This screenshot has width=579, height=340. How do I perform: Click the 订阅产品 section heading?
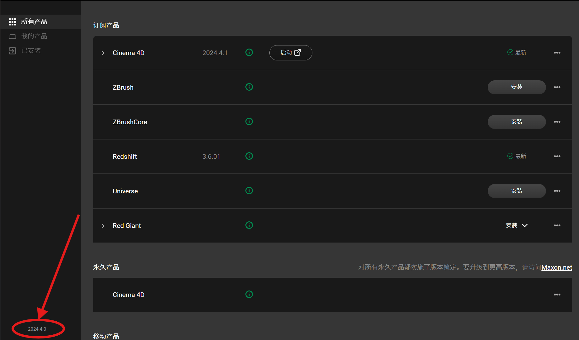106,26
